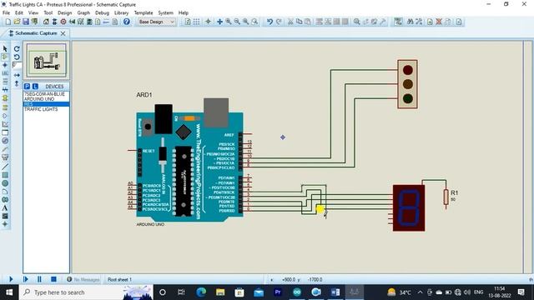The height and width of the screenshot is (300, 534).
Task: Create a new project using the toolbar icon
Action: coord(8,22)
